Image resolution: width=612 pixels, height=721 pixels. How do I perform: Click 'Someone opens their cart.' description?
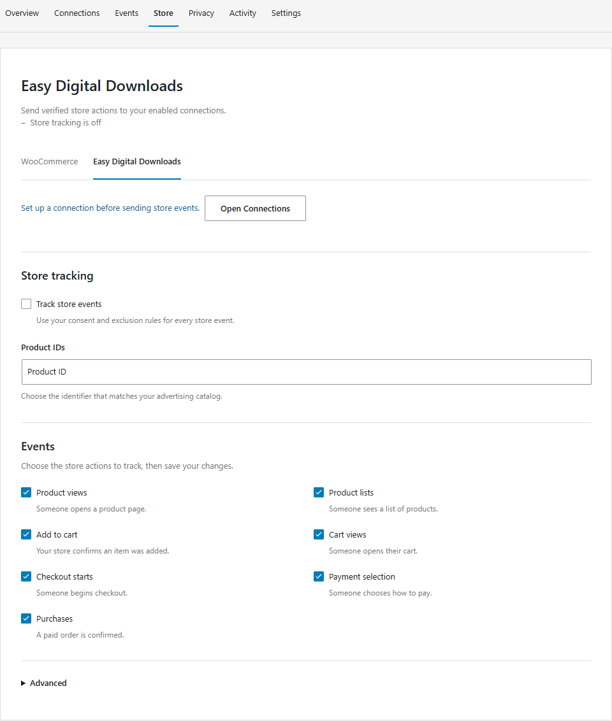[373, 551]
